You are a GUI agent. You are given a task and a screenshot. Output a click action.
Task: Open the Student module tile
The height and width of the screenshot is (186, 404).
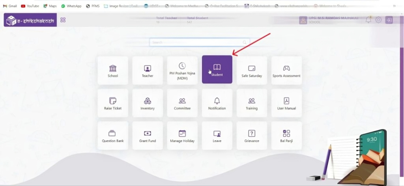pos(217,70)
